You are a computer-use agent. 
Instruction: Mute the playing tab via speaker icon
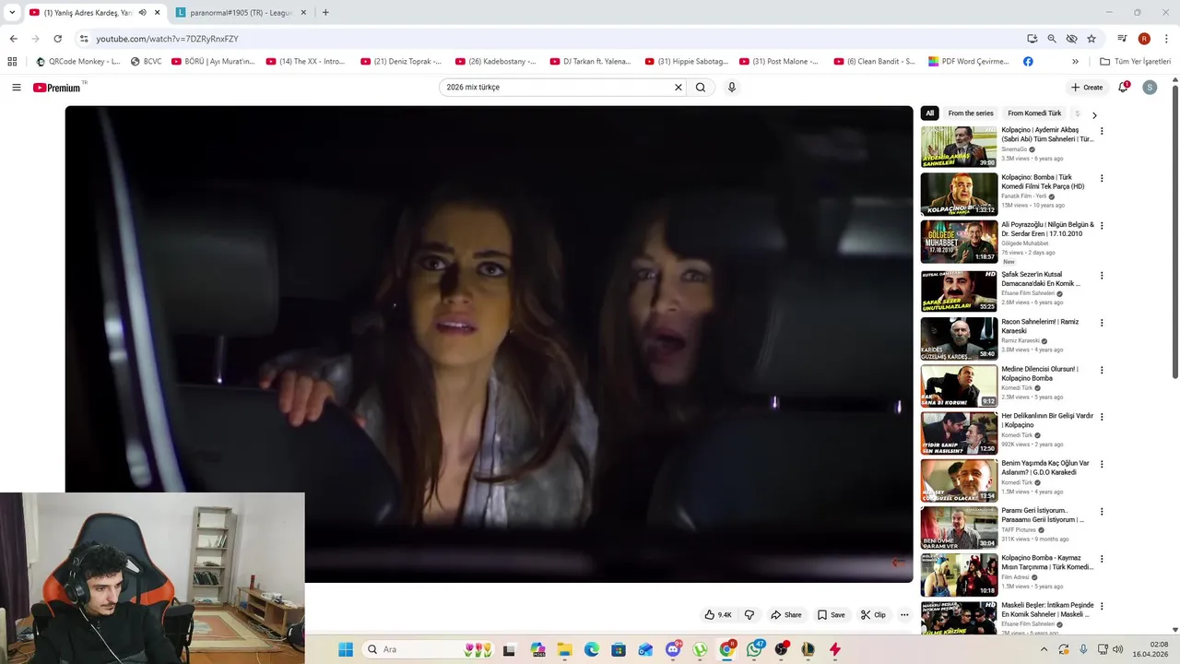[142, 13]
